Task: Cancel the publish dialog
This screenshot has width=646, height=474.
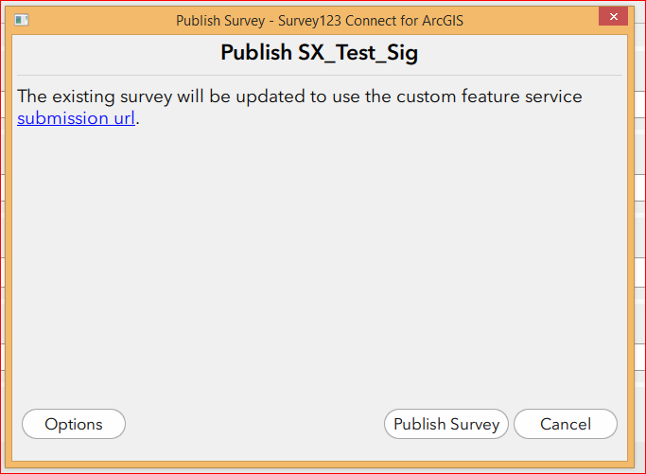Action: coord(566,424)
